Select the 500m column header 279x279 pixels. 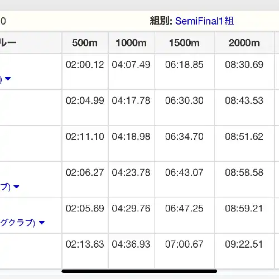[85, 43]
